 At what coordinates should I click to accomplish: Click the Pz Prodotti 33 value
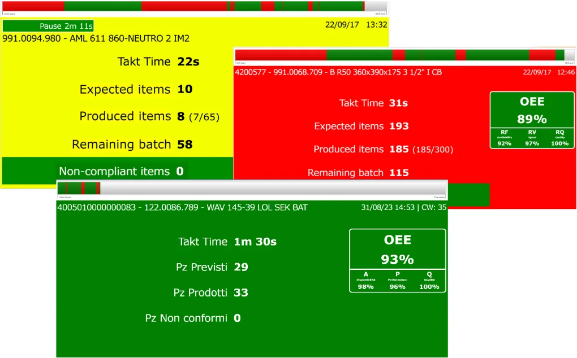point(241,292)
